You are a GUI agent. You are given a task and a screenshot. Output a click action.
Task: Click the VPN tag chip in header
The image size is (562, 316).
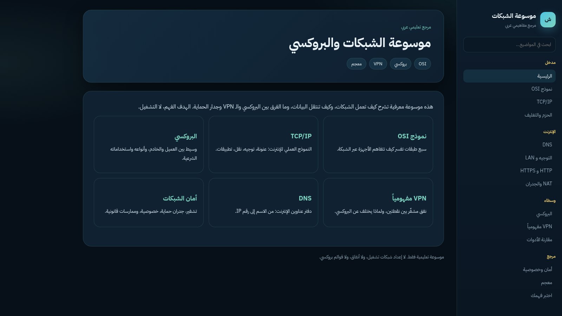(378, 64)
